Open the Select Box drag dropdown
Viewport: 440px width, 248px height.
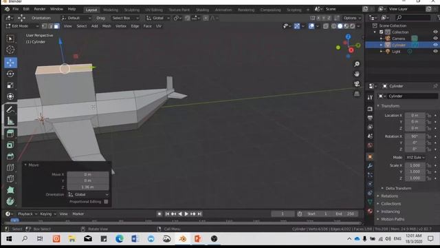tap(125, 18)
